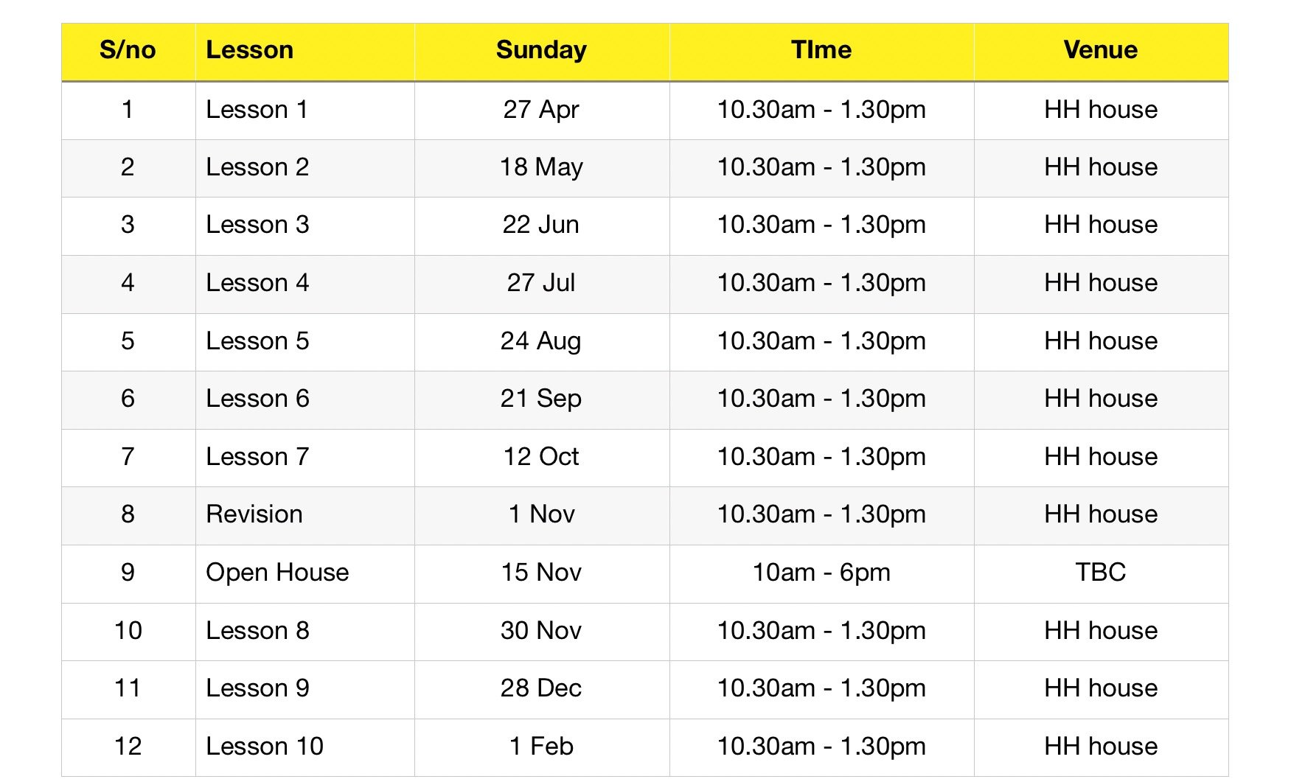Select the 27 Apr date cell
Image resolution: width=1291 pixels, height=779 pixels.
[x=541, y=110]
